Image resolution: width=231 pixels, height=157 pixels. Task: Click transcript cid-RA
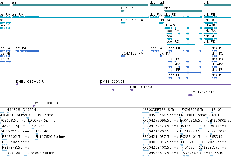click(x=162, y=23)
